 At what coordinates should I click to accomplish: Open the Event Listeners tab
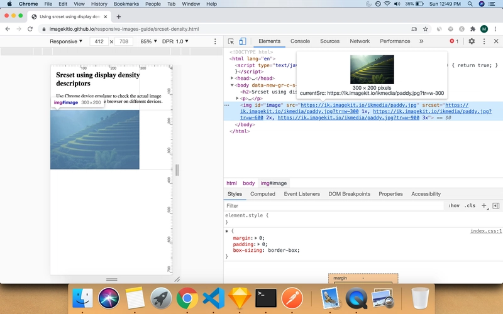tap(302, 194)
